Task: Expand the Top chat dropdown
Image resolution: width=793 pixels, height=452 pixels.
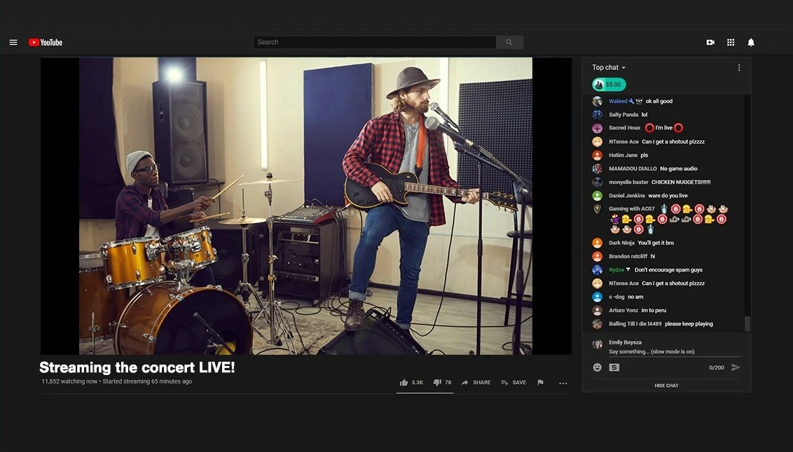Action: coord(609,68)
